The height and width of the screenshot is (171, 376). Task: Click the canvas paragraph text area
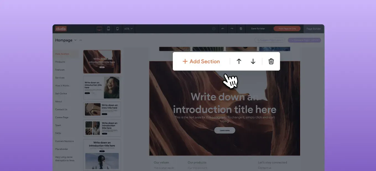tap(225, 119)
